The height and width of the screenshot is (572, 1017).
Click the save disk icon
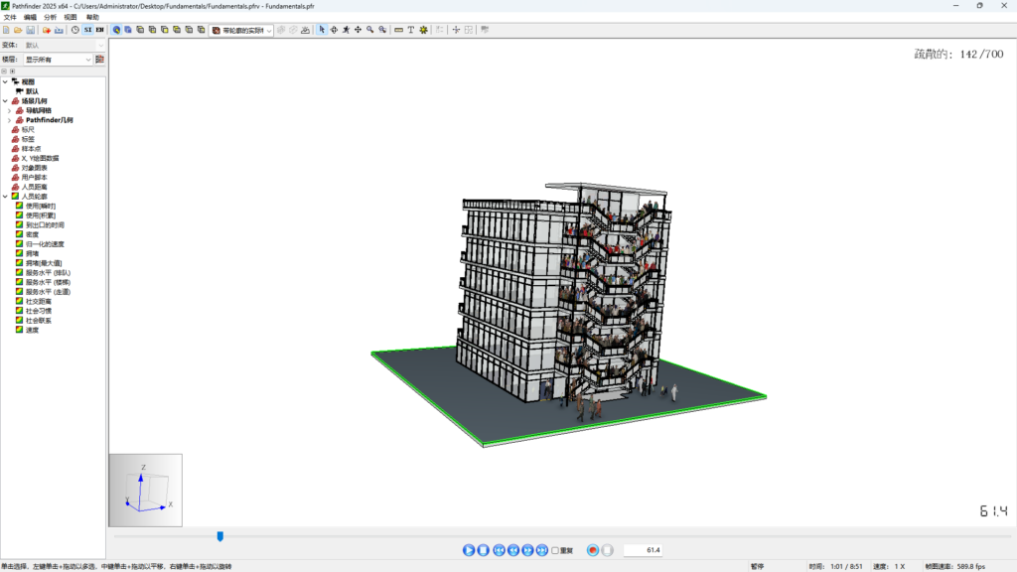click(x=29, y=30)
